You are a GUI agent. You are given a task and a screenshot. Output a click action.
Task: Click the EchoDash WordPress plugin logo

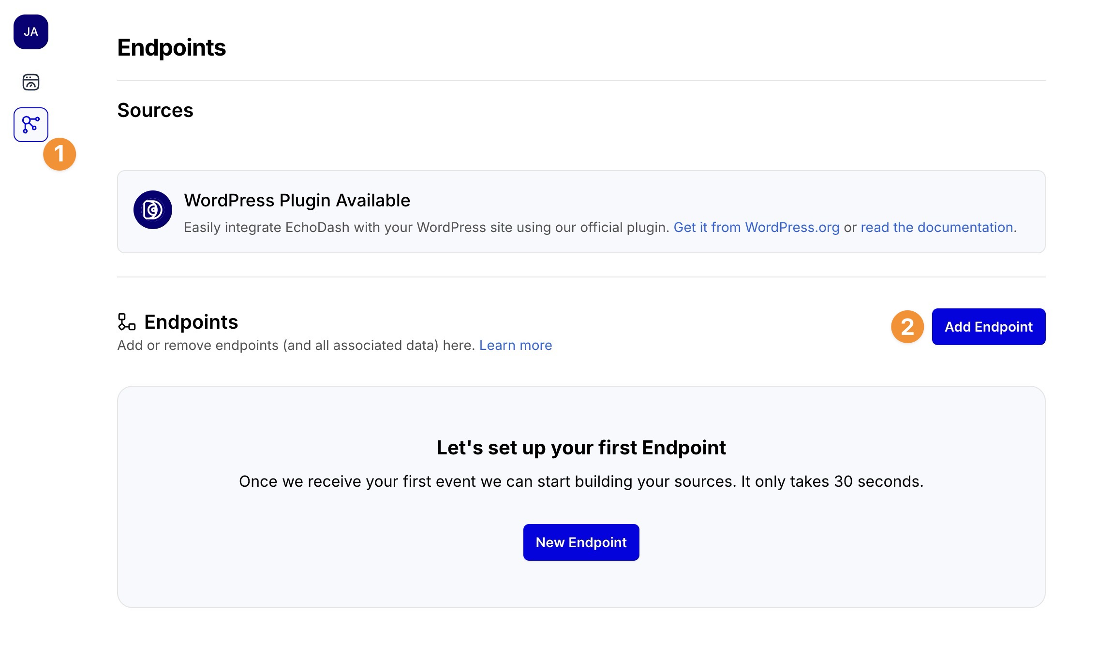(153, 210)
